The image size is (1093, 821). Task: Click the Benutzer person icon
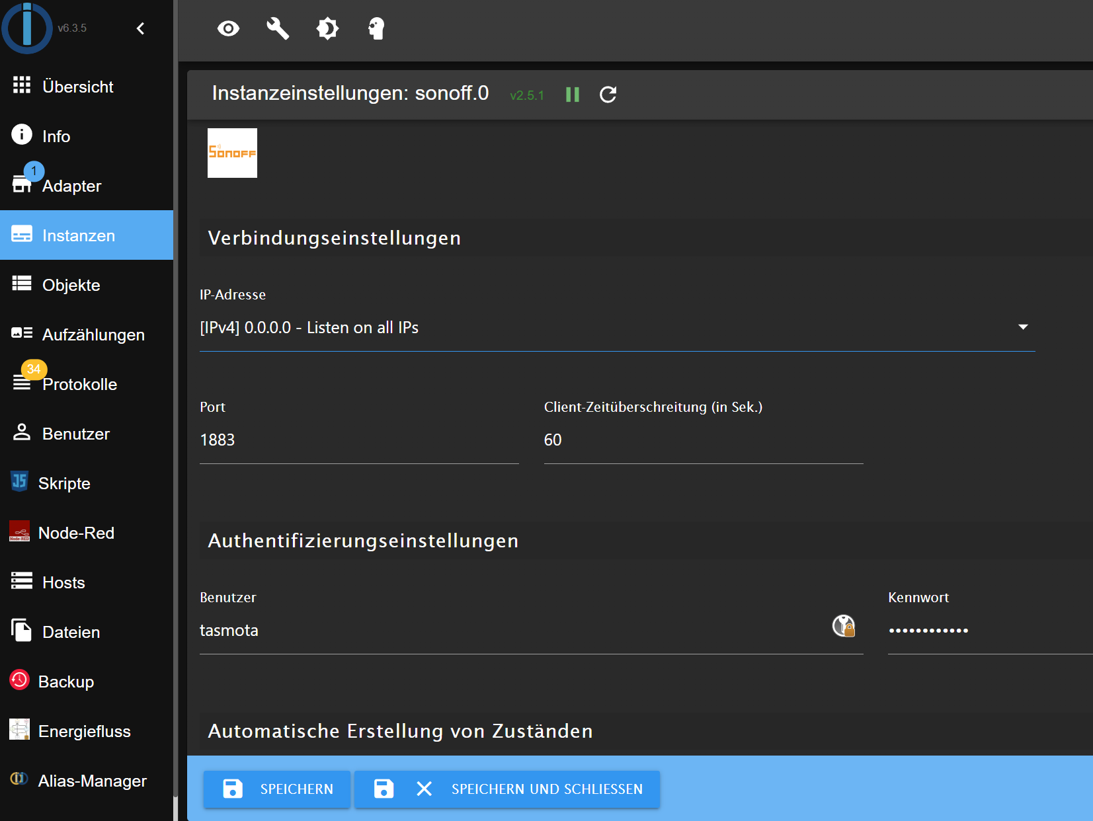pos(22,432)
